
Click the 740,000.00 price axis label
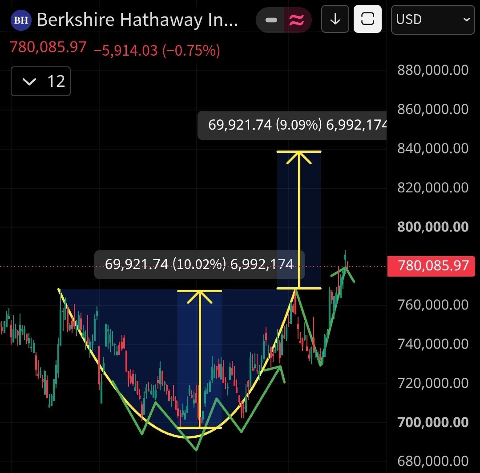coord(433,344)
